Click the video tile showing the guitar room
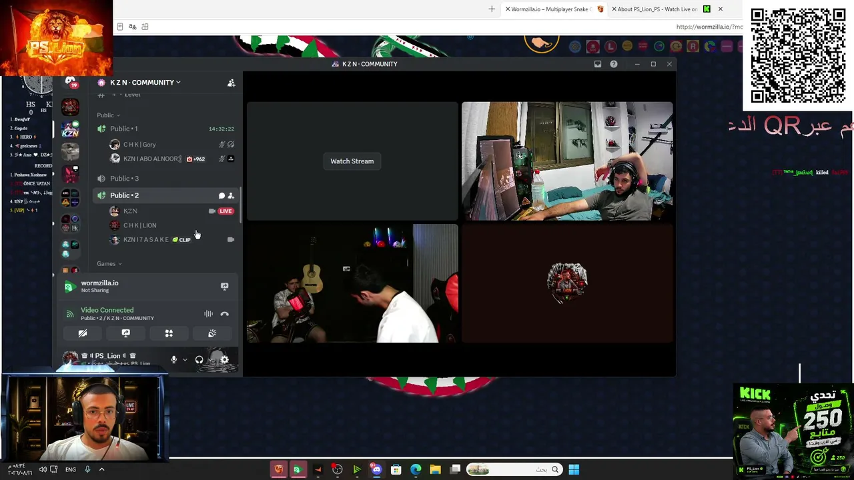 tap(352, 283)
